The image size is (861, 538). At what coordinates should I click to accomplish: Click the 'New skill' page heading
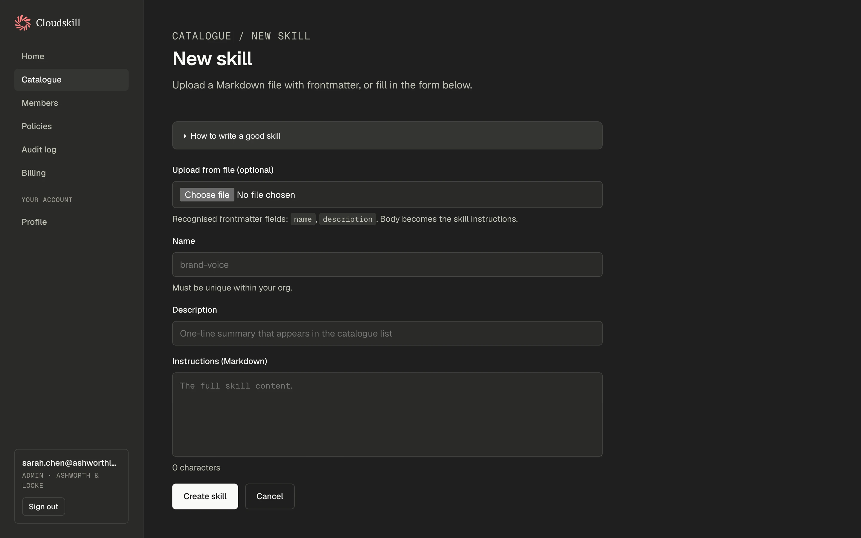coord(212,59)
